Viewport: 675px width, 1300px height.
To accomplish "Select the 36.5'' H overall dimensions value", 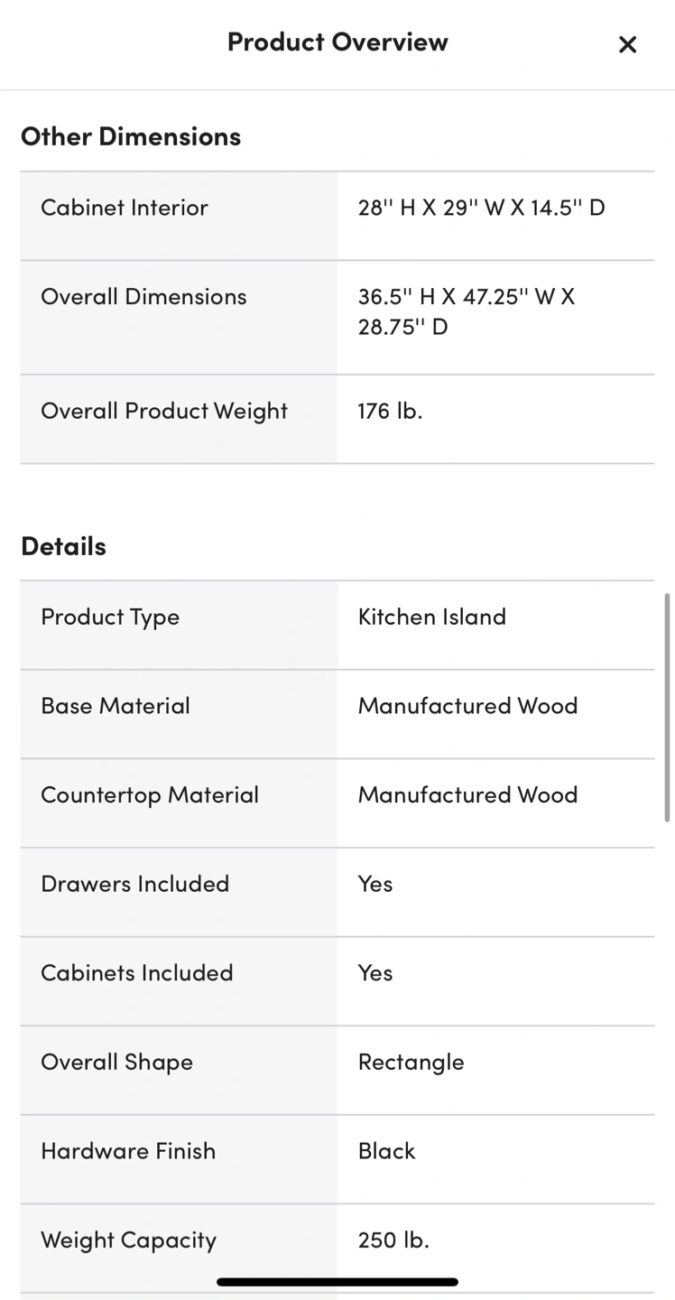I will (x=466, y=311).
